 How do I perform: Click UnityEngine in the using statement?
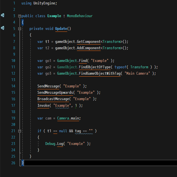(x=44, y=3)
